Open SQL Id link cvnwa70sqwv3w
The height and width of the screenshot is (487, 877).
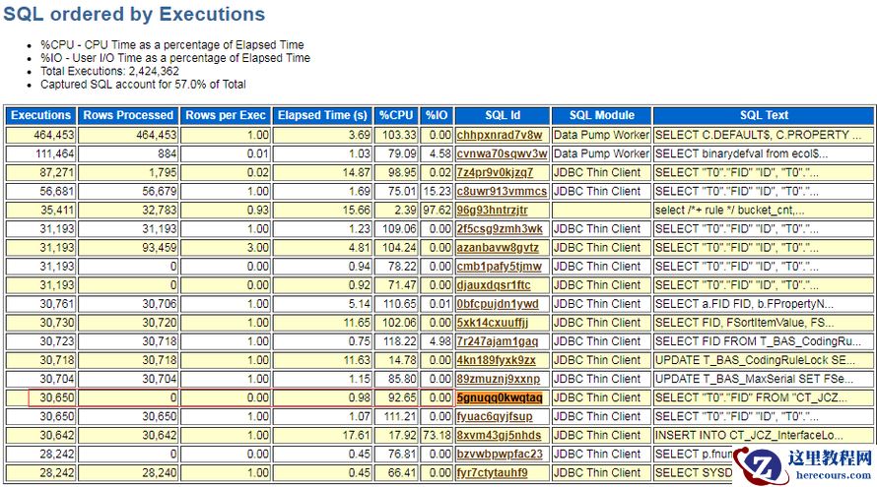[x=502, y=153]
